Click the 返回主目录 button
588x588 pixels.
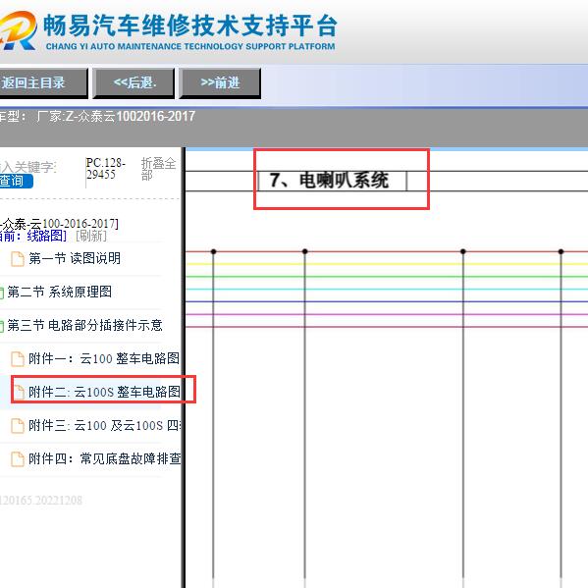point(43,82)
